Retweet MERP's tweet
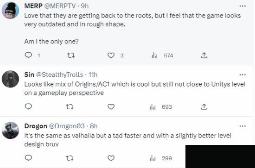The image size is (255, 168). [71, 56]
